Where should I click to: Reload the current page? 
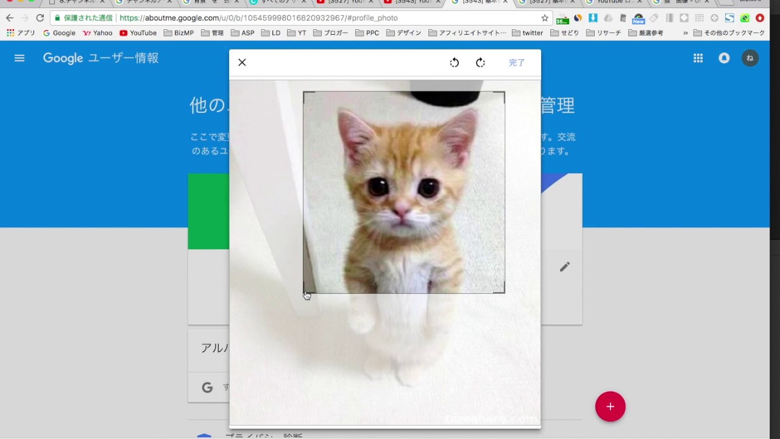point(40,18)
